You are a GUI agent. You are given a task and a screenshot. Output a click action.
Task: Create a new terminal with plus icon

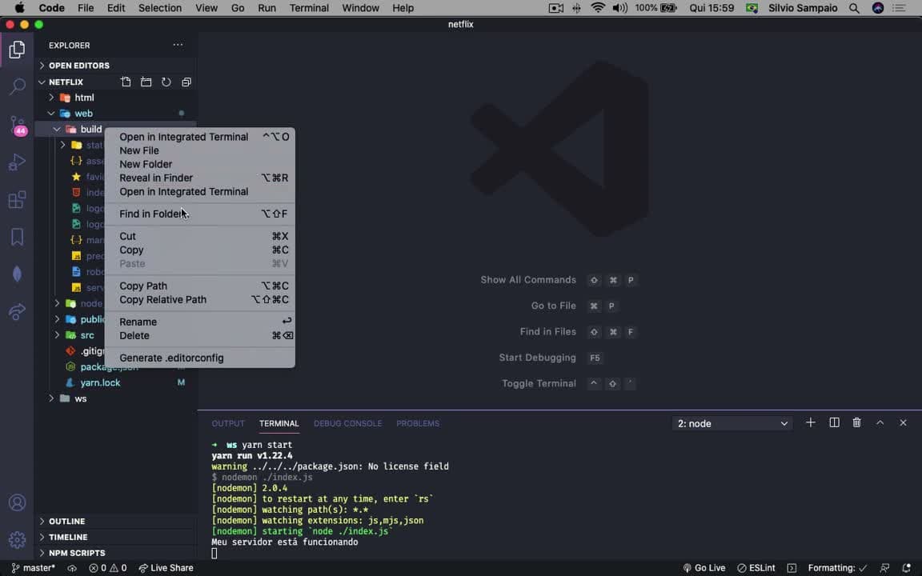click(x=810, y=422)
